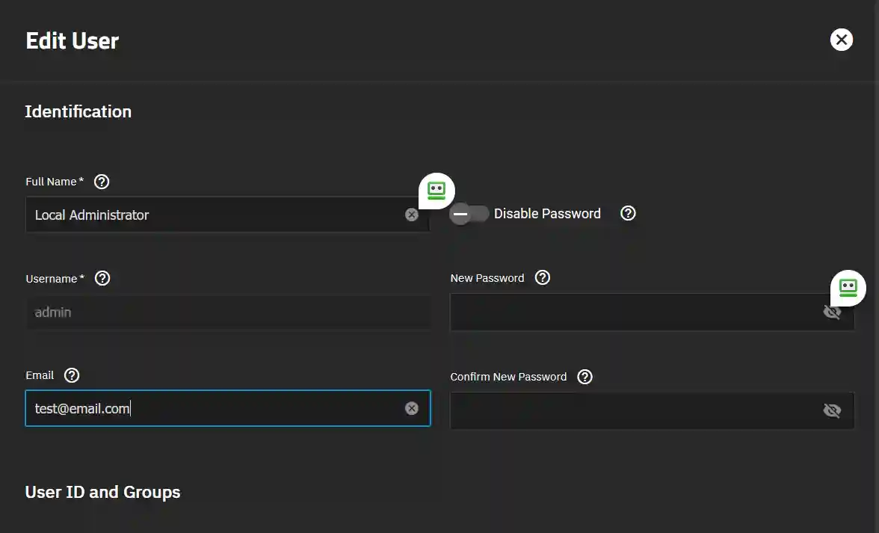The height and width of the screenshot is (533, 879).
Task: Click the Edit User dialog title
Action: 72,40
